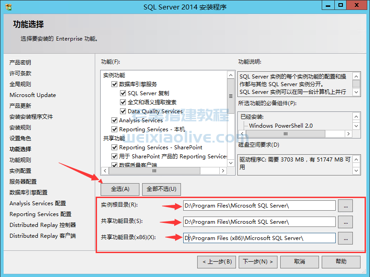Viewport: 370px width, 277px height.
Task: Toggle the Analysis Services checkbox
Action: 115,120
